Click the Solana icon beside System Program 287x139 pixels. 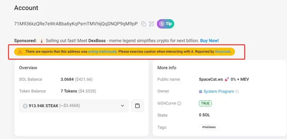coord(201,92)
